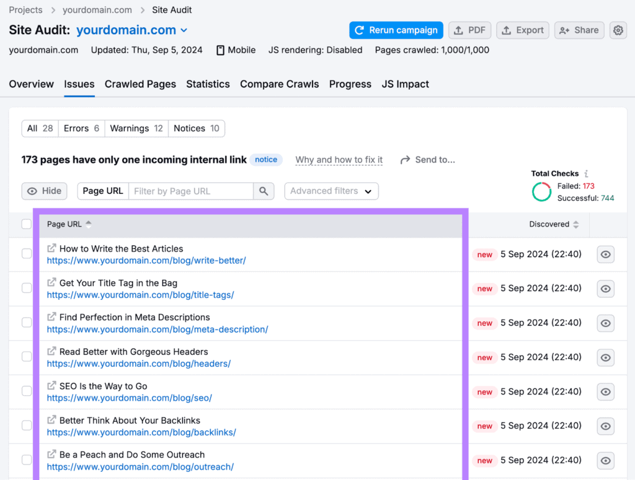The height and width of the screenshot is (480, 635).
Task: Open external link icon for SEO Is the Way to Go
Action: 52,386
